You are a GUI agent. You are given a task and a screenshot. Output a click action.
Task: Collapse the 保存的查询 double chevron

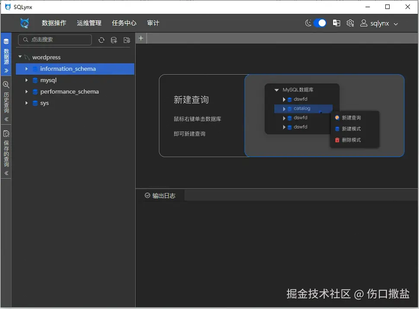[6, 173]
